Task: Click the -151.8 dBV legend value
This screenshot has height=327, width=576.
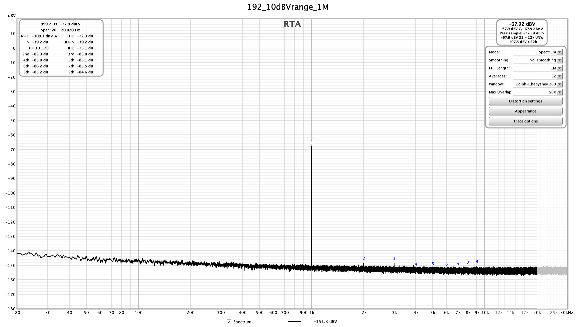Action: (325, 322)
